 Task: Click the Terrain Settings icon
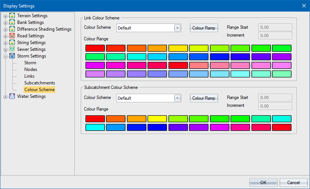[12, 16]
